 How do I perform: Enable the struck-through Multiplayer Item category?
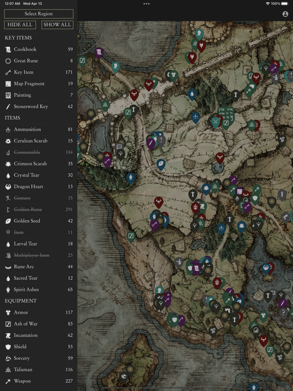point(39,256)
